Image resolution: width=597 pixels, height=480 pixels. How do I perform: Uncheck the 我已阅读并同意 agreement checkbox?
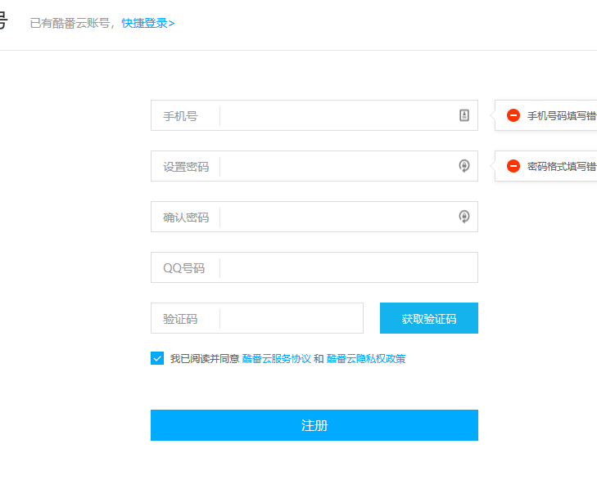point(157,358)
